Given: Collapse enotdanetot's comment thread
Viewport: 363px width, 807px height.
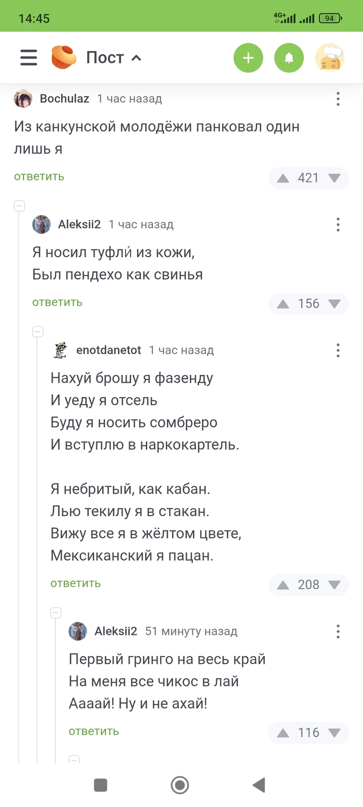Looking at the screenshot, I should pyautogui.click(x=37, y=331).
